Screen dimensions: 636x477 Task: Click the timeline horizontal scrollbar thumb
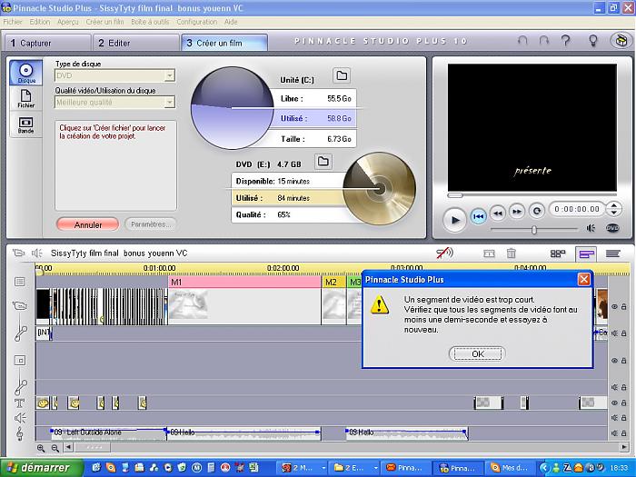click(93, 448)
